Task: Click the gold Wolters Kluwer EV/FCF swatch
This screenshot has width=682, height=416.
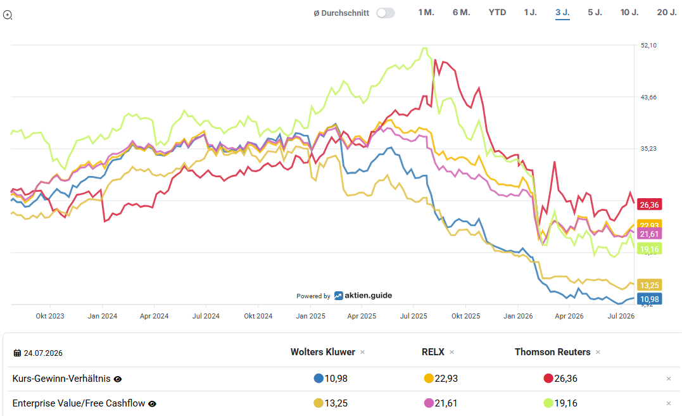Action: [319, 403]
